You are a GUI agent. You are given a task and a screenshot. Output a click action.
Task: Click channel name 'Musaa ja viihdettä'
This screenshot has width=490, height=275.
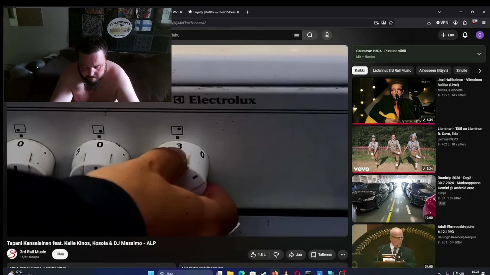(450, 90)
